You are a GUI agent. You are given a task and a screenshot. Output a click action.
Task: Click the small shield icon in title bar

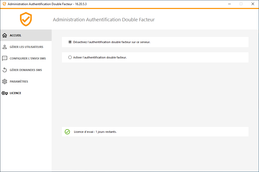point(4,4)
